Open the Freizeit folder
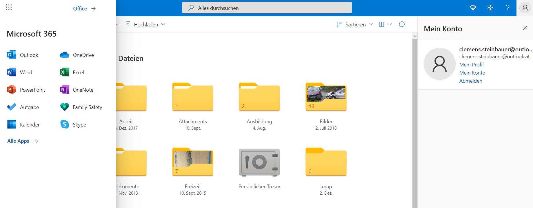 (x=193, y=162)
